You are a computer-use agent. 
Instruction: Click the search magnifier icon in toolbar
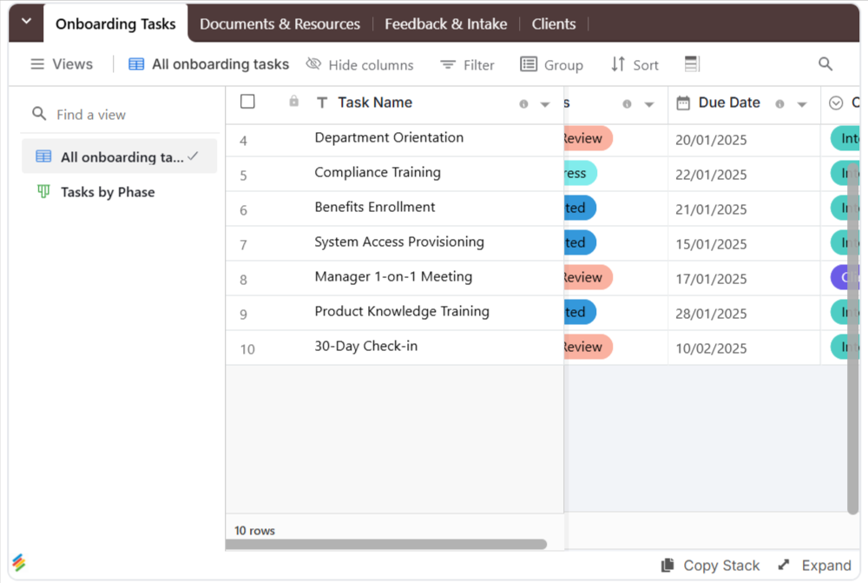(825, 64)
